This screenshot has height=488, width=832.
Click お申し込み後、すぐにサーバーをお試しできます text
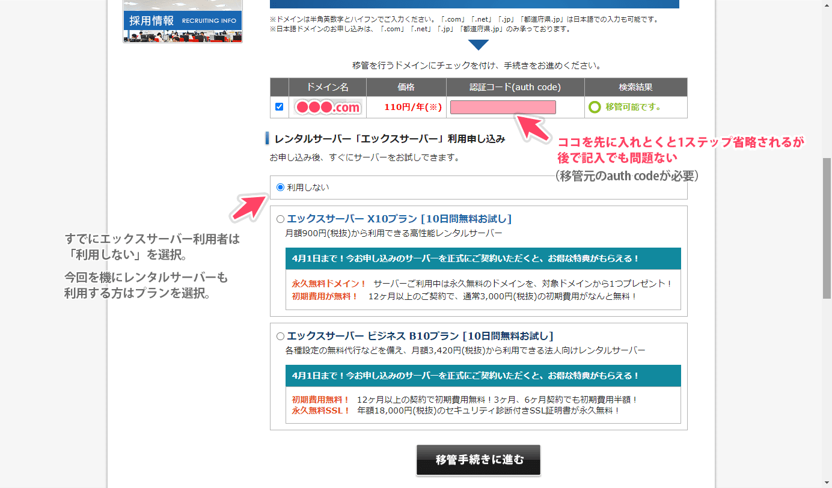click(x=364, y=158)
